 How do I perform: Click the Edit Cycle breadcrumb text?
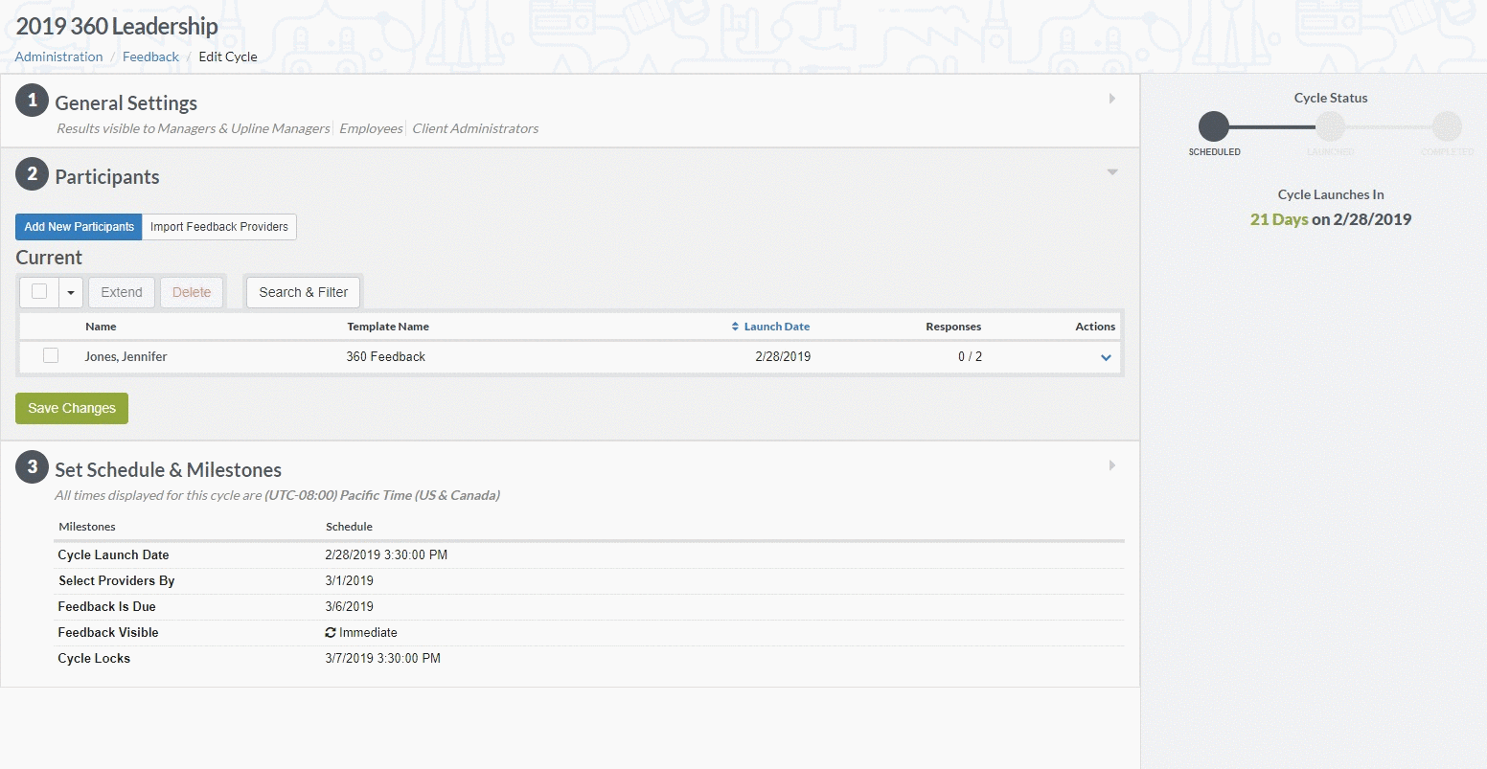pos(228,57)
